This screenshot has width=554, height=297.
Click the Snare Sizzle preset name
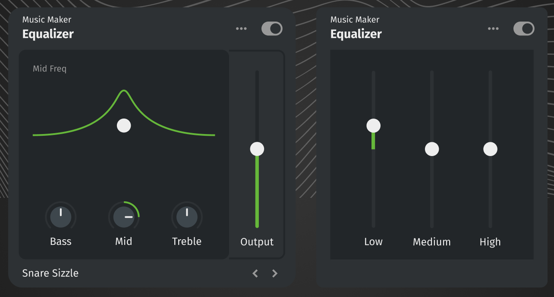pyautogui.click(x=50, y=273)
